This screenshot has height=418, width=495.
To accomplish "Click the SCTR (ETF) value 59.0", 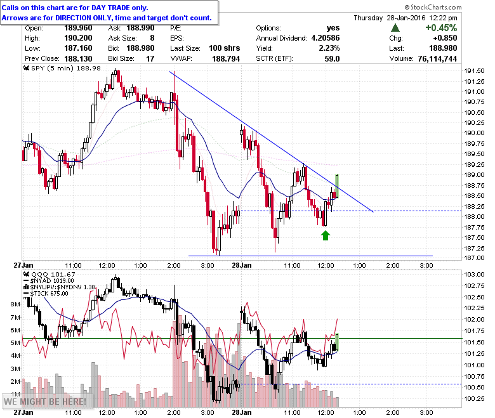I will click(332, 59).
